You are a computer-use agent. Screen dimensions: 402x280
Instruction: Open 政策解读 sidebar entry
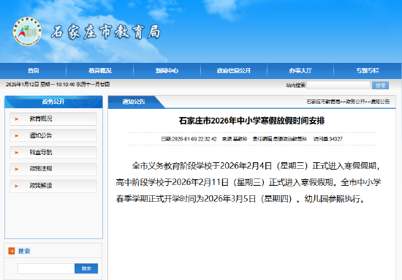(x=53, y=186)
